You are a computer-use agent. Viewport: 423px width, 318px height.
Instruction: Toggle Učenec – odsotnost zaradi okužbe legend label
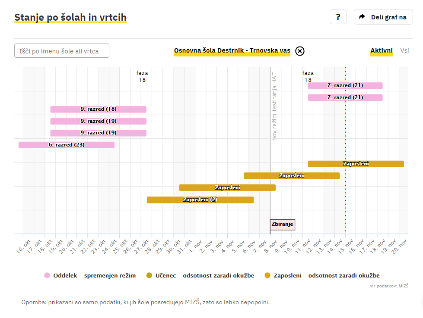[x=205, y=275]
